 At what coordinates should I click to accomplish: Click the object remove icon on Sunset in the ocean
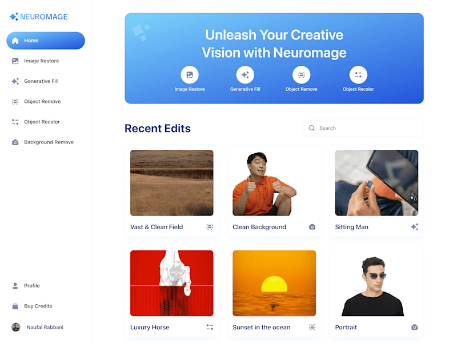pyautogui.click(x=312, y=327)
